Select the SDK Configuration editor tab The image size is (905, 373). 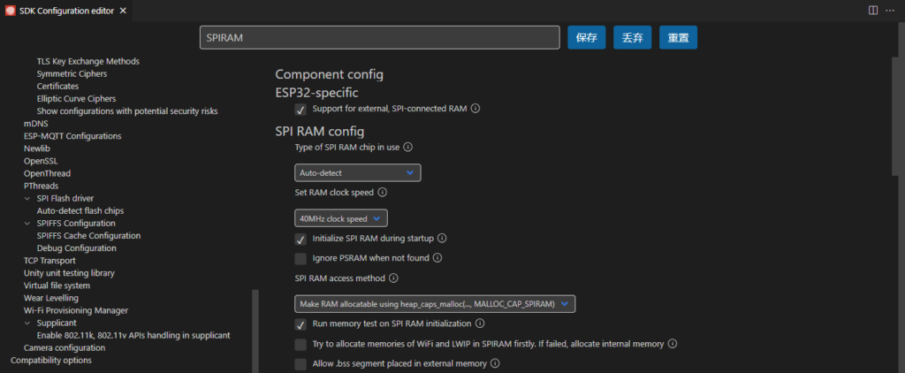coord(65,11)
